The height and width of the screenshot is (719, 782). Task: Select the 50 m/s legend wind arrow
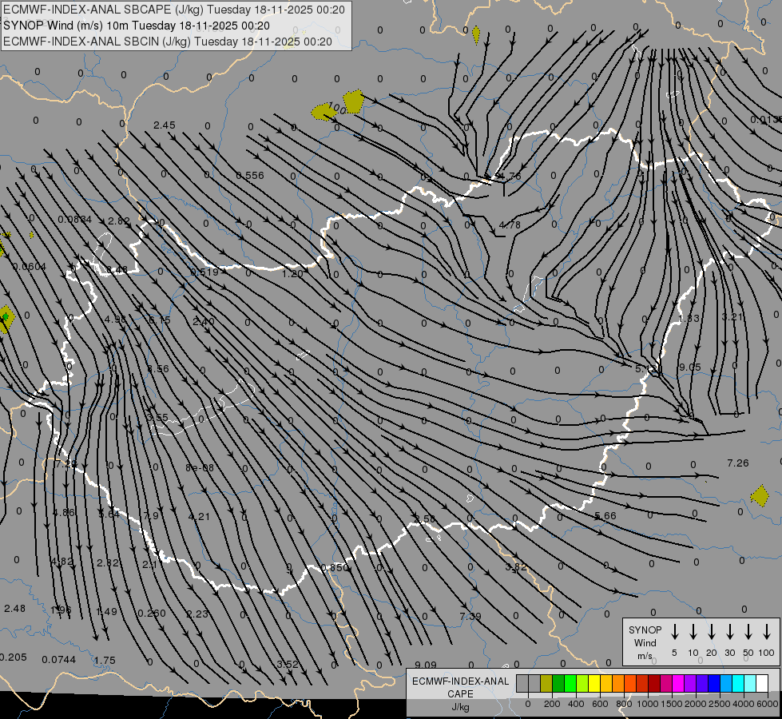[x=748, y=632]
